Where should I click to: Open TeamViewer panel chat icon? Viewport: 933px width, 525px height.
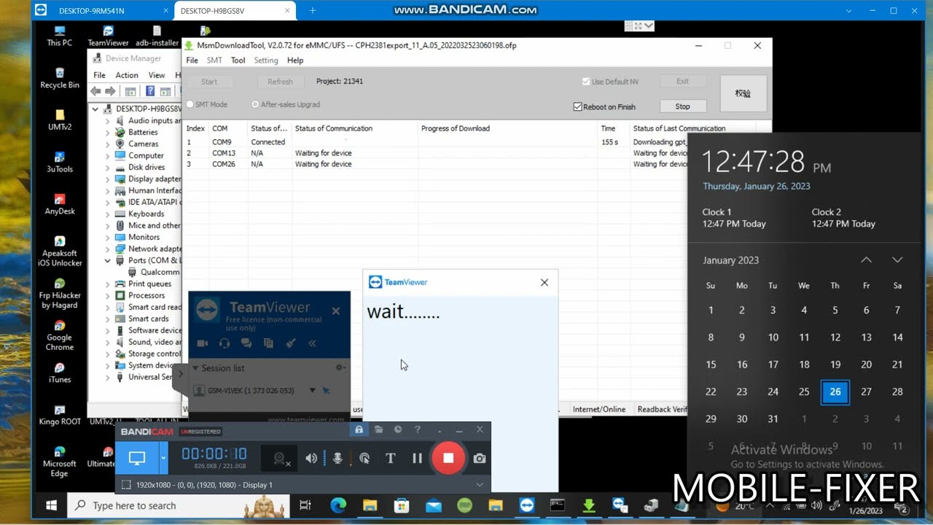pyautogui.click(x=246, y=343)
